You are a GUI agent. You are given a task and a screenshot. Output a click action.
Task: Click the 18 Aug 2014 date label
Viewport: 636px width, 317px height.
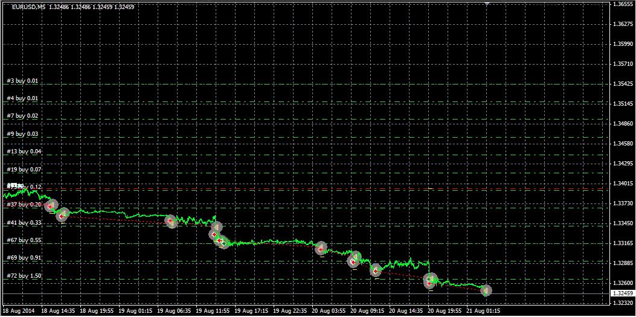click(x=19, y=311)
